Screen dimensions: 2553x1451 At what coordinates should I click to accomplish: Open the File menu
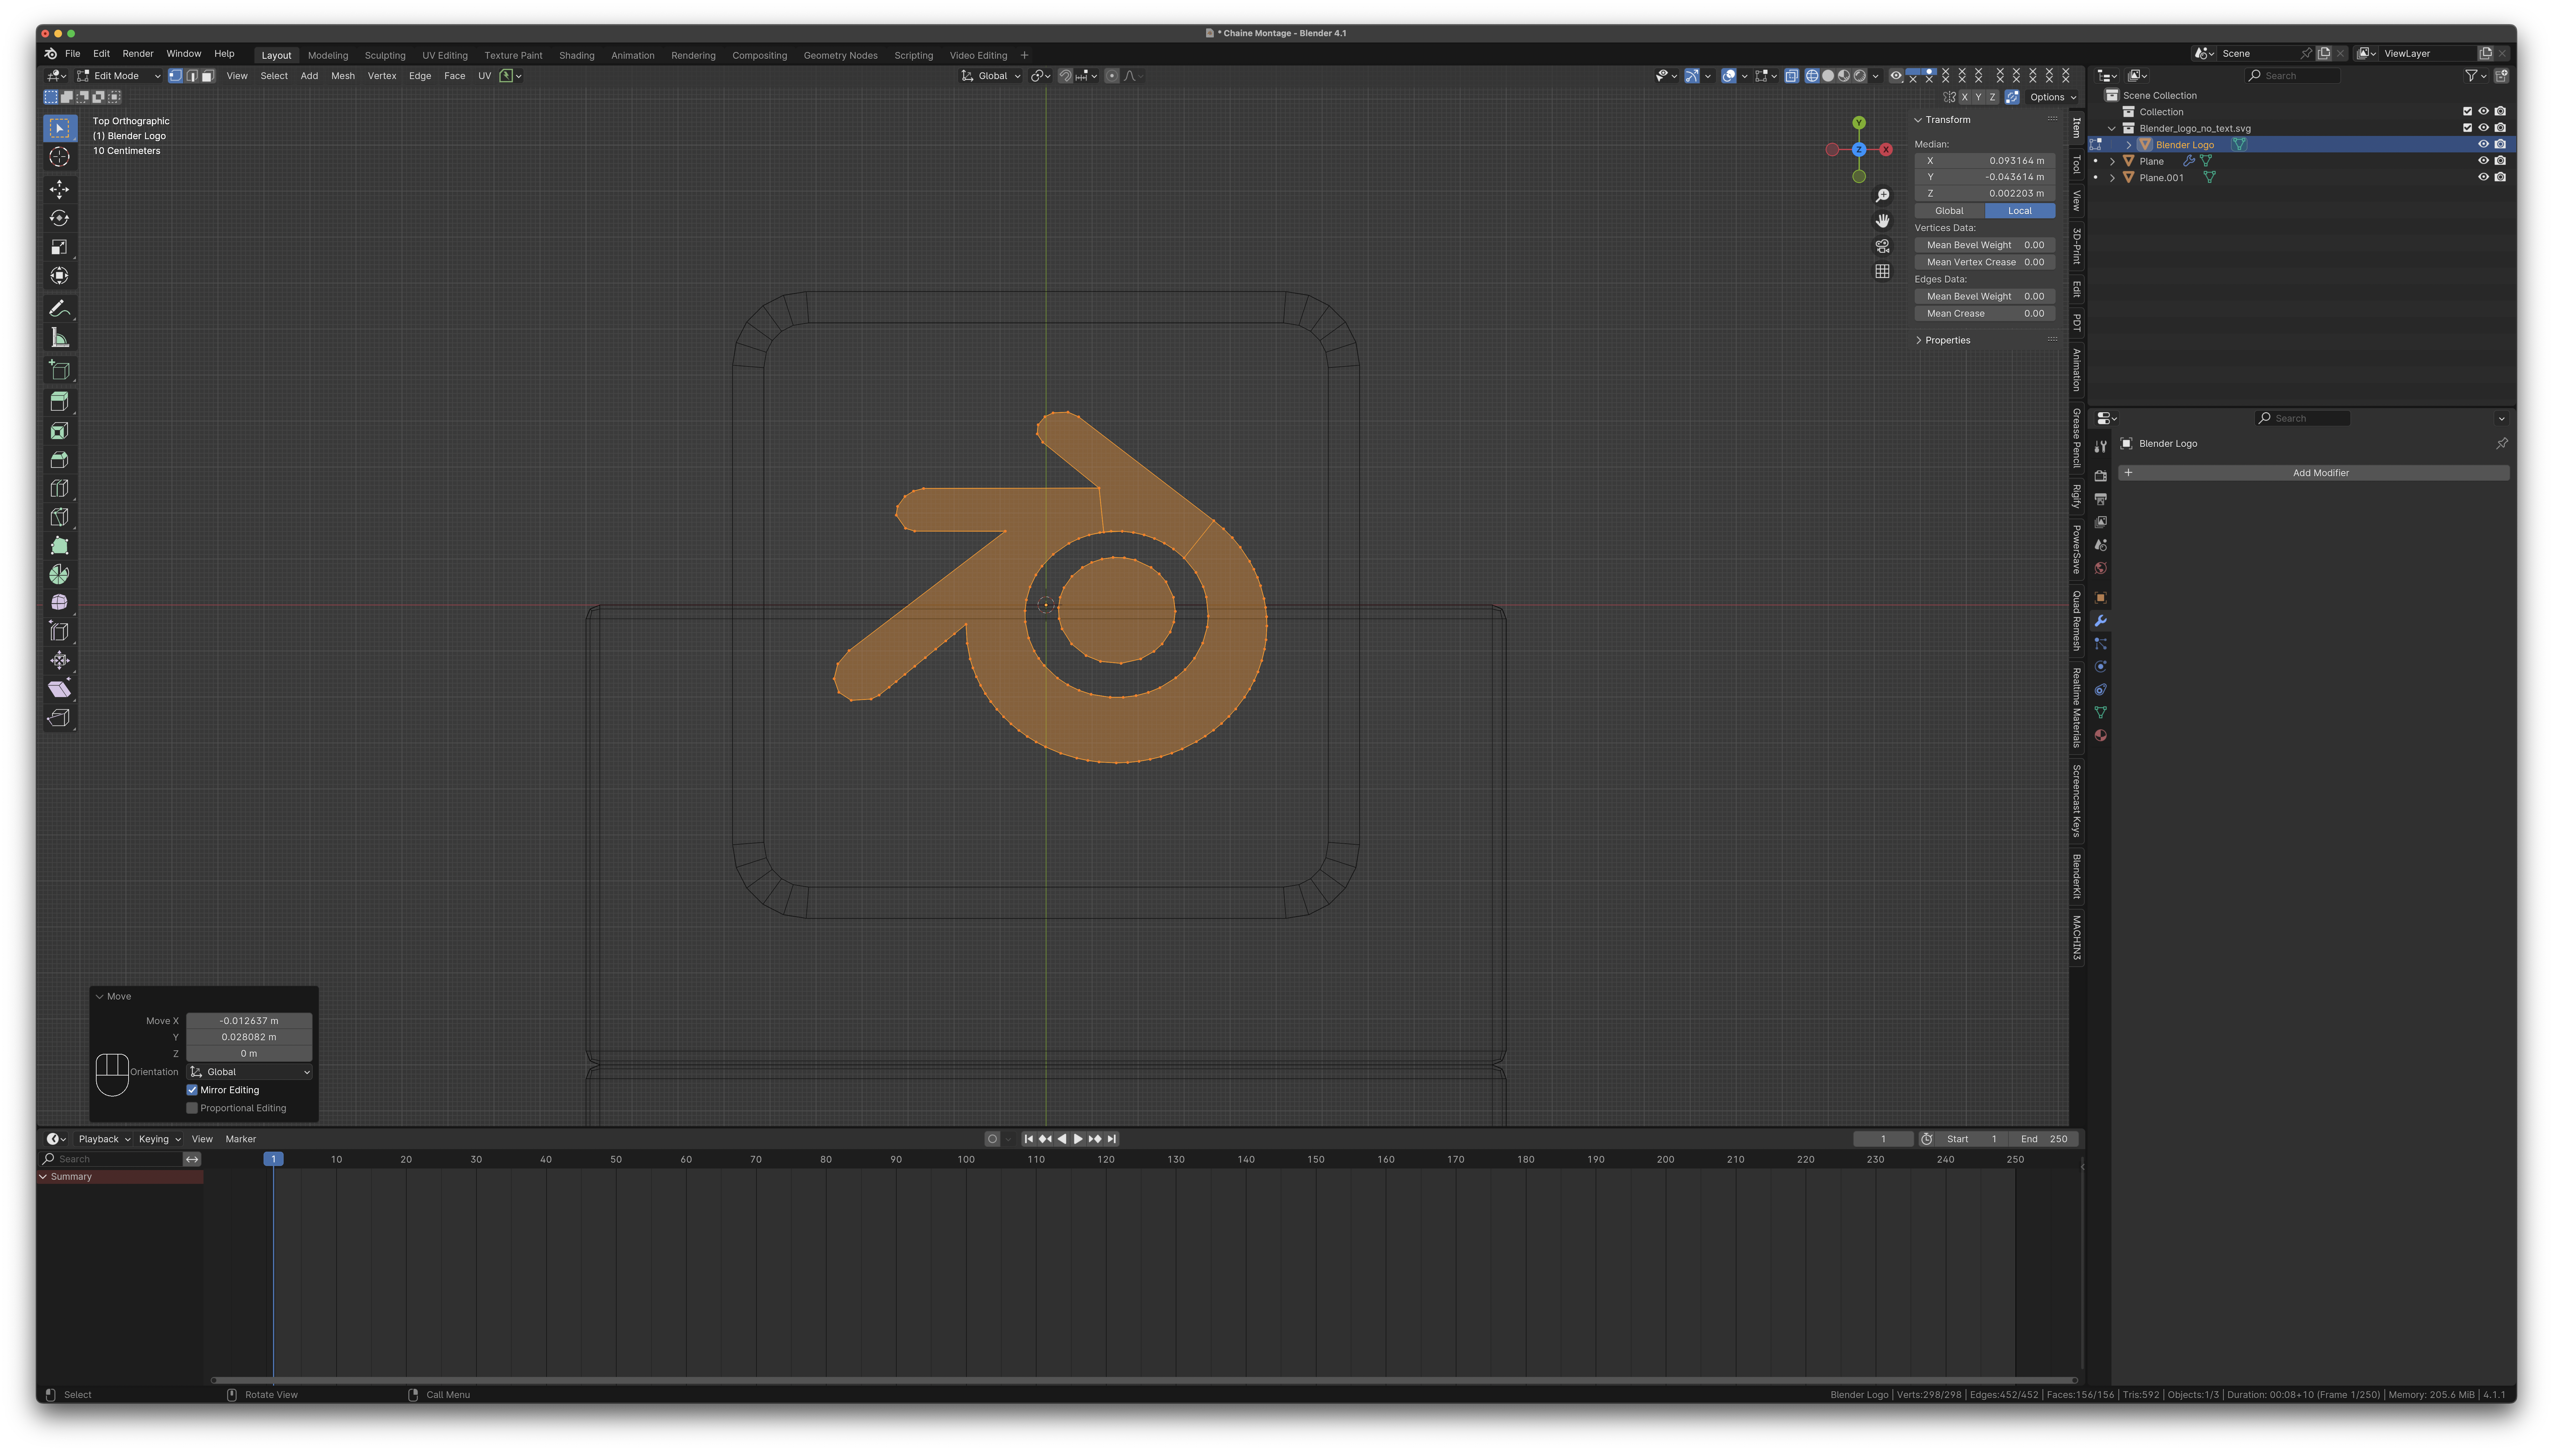73,54
